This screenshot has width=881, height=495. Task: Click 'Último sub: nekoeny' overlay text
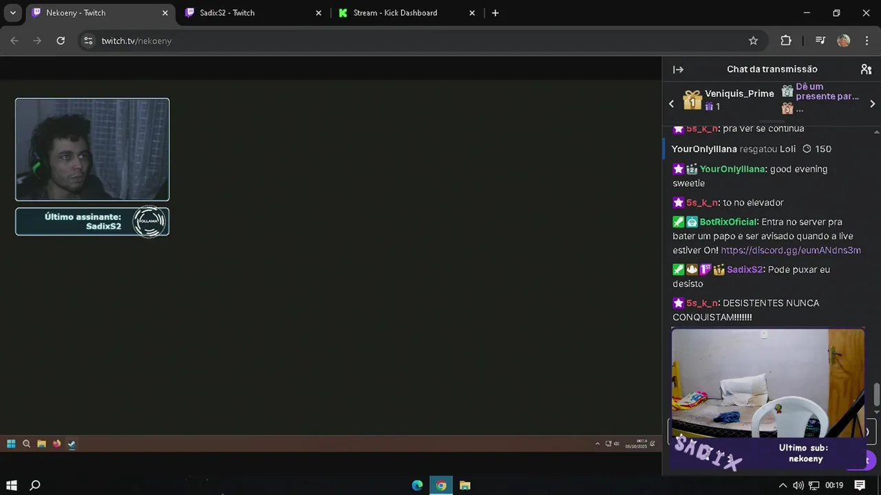(x=803, y=453)
